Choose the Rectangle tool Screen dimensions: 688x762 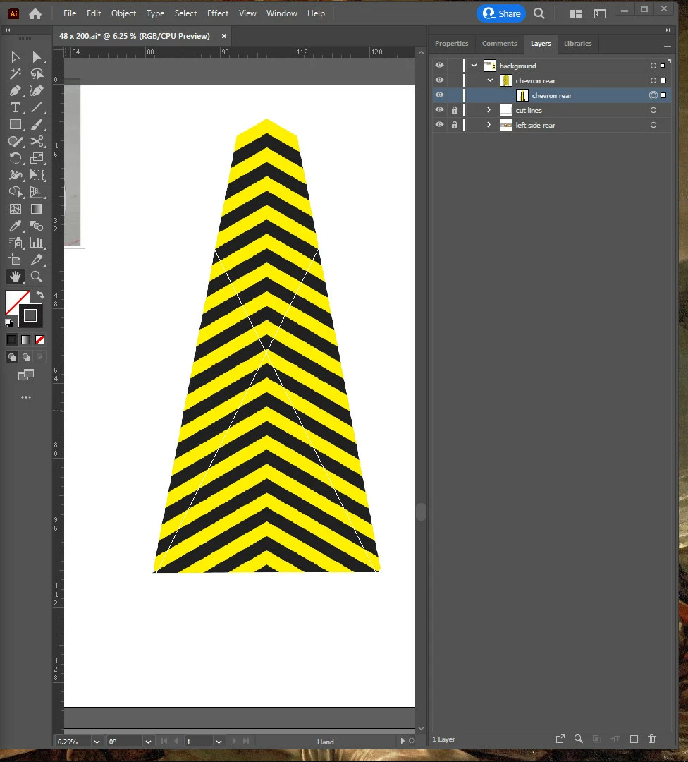[15, 124]
